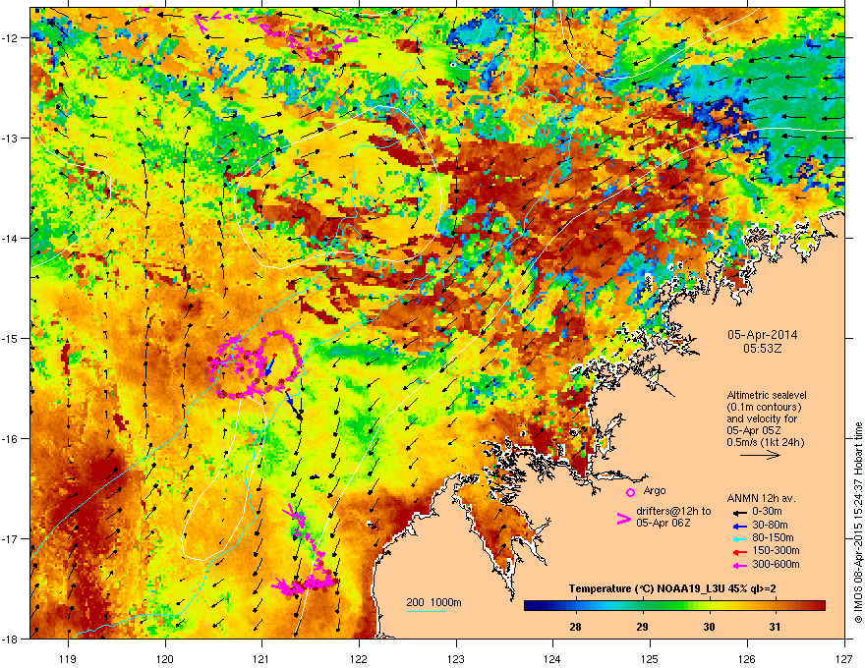Click the colorbar tick label '31'
Screen dimensions: 865x668
click(x=776, y=627)
